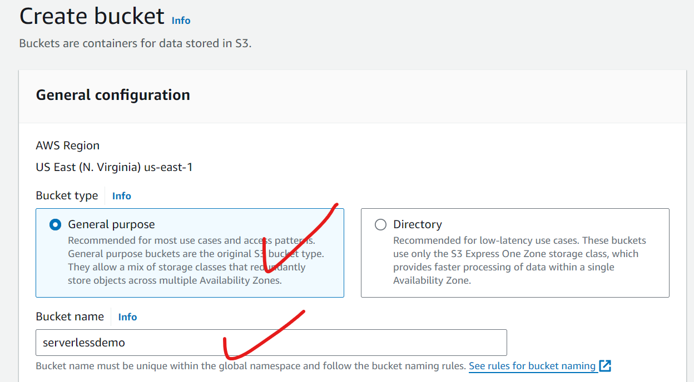Click the "Buckets are containers" subtitle text
Image resolution: width=694 pixels, height=382 pixels.
(135, 43)
